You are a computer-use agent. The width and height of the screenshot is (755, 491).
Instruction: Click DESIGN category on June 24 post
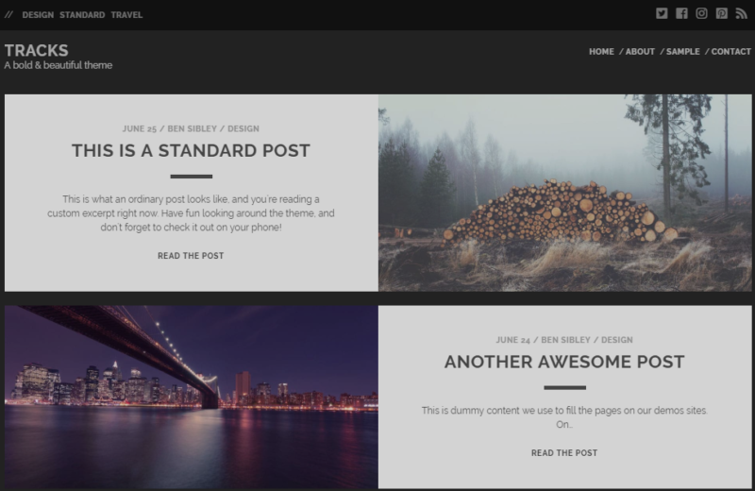click(617, 340)
